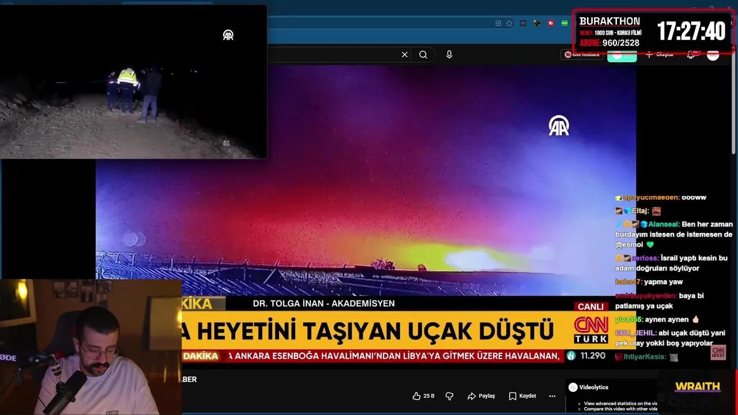This screenshot has width=738, height=415.
Task: Click chat username baho47
Action: coord(628,282)
